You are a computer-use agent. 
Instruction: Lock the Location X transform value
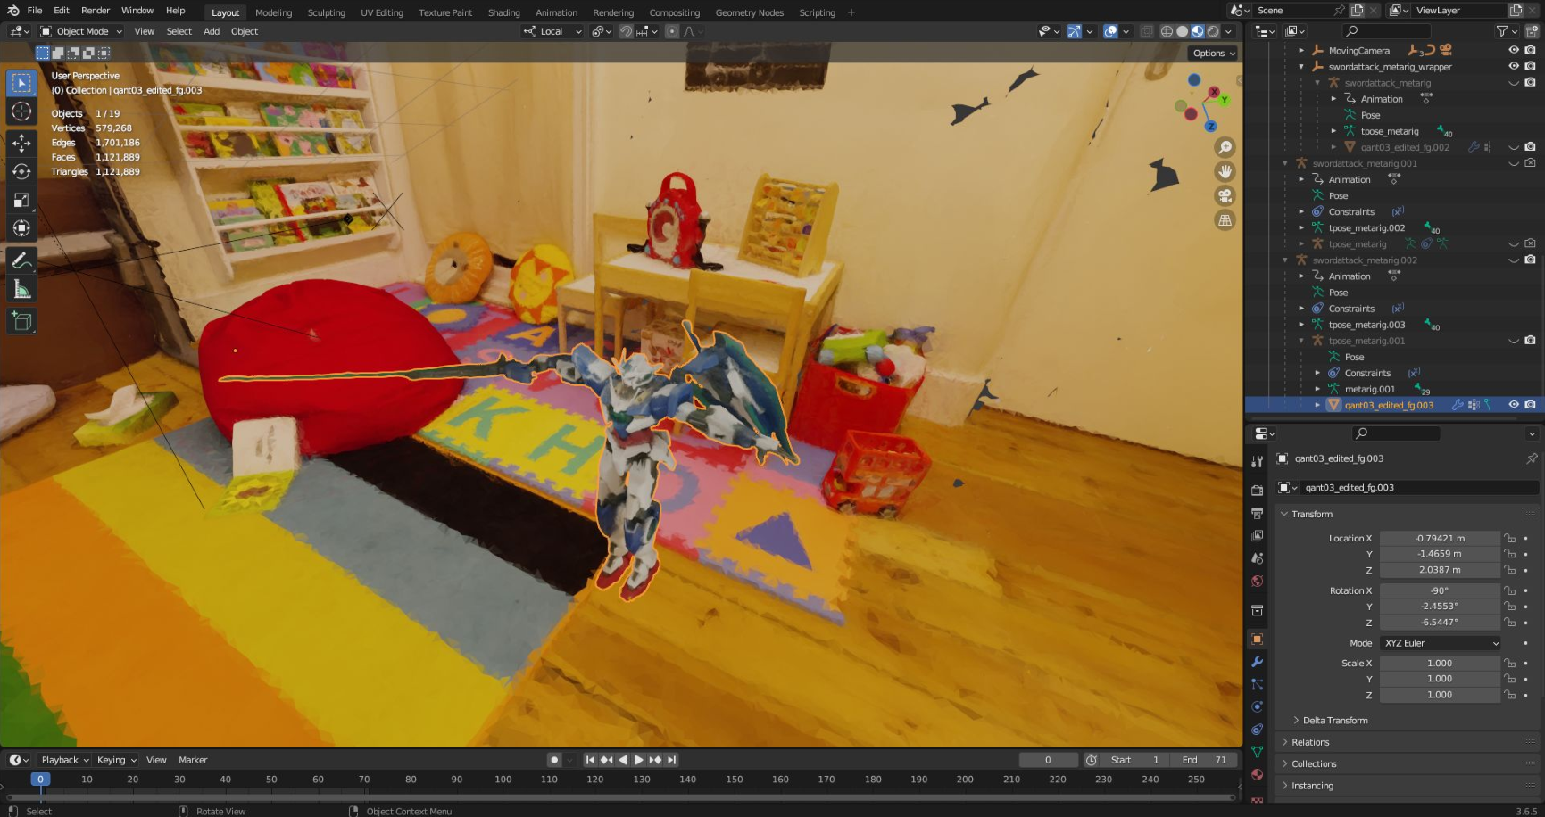[x=1508, y=538]
